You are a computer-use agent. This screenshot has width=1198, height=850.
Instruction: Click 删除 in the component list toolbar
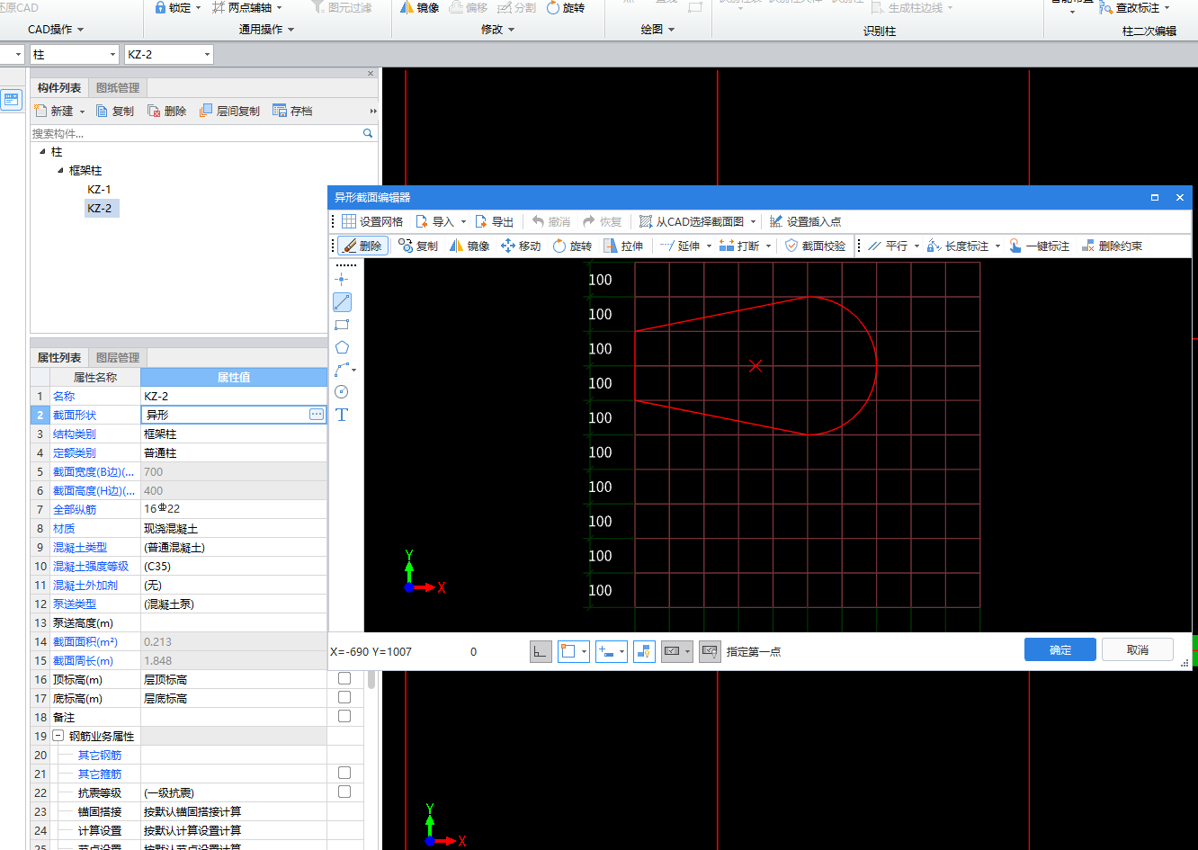click(x=167, y=111)
